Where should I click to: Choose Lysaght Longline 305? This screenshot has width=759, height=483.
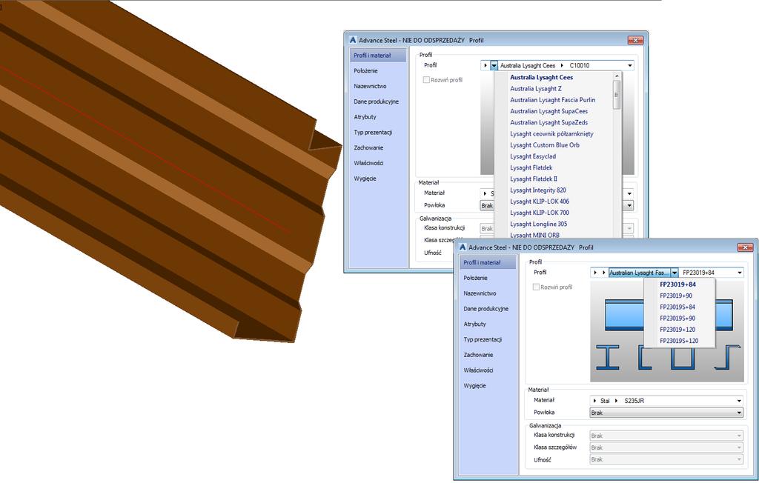(x=538, y=224)
